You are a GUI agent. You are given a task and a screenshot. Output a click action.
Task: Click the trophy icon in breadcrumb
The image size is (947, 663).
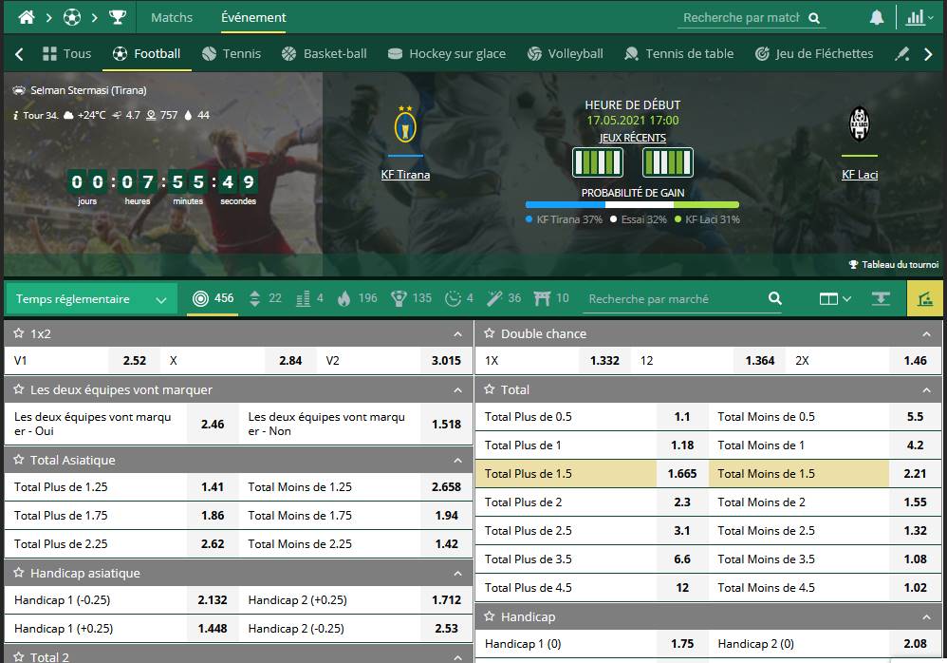point(117,17)
